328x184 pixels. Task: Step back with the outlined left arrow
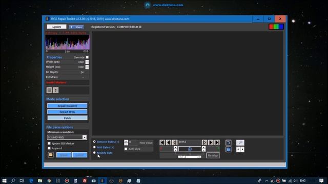(175, 143)
